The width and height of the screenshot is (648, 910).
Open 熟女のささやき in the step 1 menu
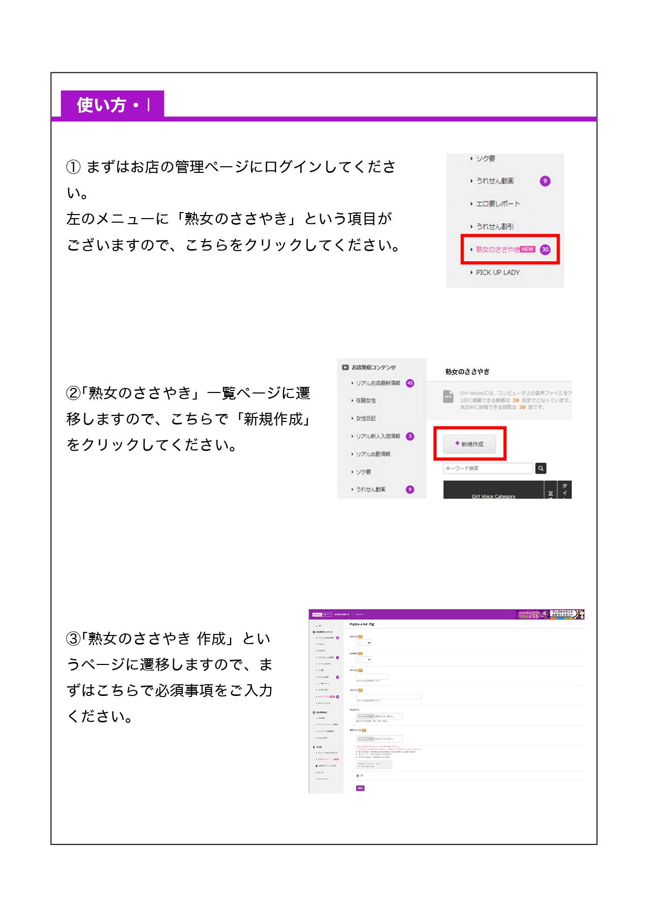pos(498,250)
